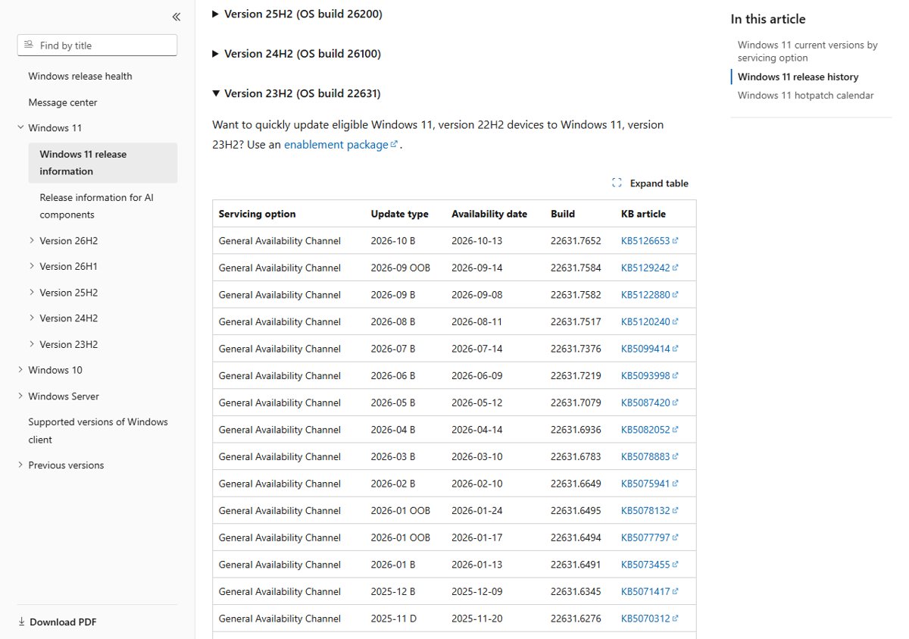Click the update type cell 2025-11 D
The width and height of the screenshot is (909, 639).
(x=393, y=619)
